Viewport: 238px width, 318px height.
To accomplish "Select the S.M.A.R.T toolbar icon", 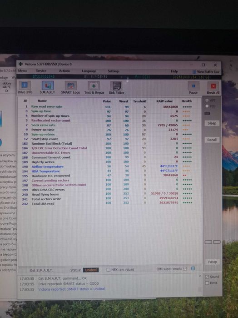I will (x=48, y=86).
